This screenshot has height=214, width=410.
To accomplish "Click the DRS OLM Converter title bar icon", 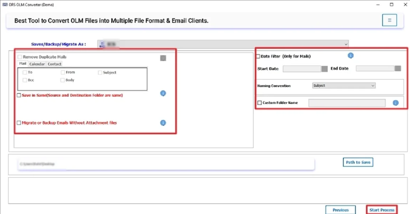I will (x=5, y=5).
